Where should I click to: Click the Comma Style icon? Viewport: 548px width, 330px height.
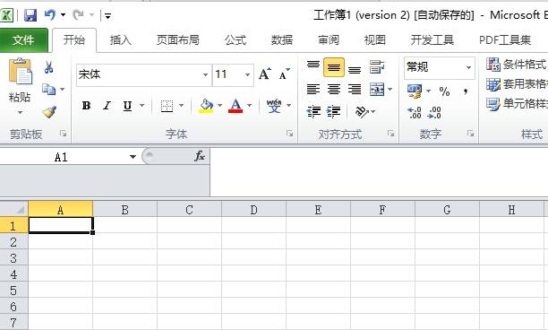tap(466, 91)
